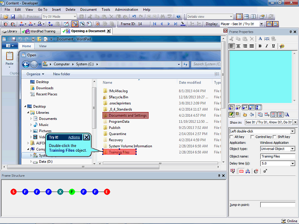Click the red rectangle action area icon

tap(241, 171)
